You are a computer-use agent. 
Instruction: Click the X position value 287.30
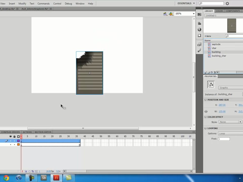(x=222, y=105)
